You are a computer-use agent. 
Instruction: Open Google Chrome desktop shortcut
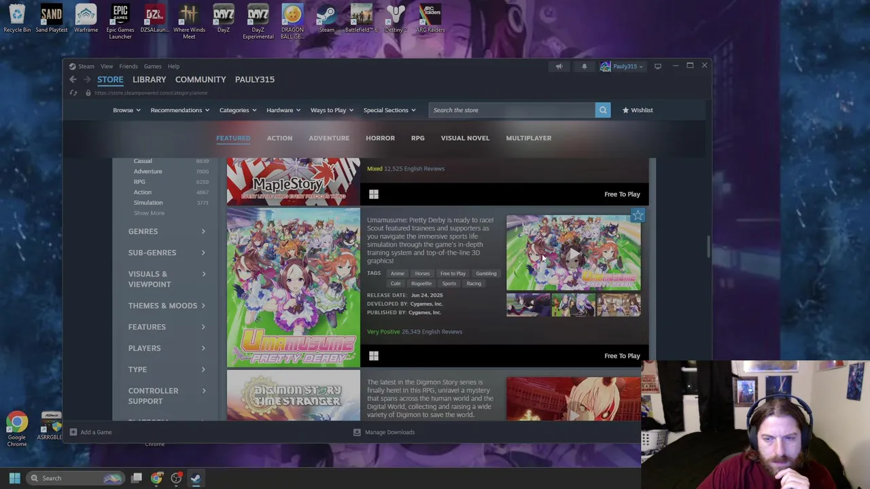click(x=17, y=429)
